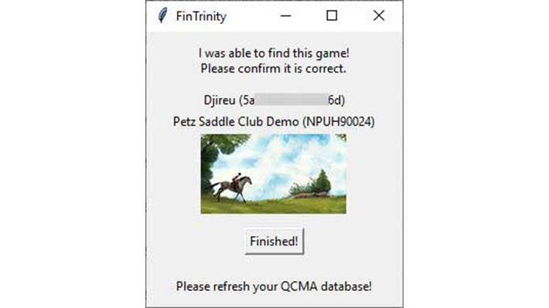Click the cloudy sky in the game preview
This screenshot has height=308, width=549.
(x=277, y=157)
